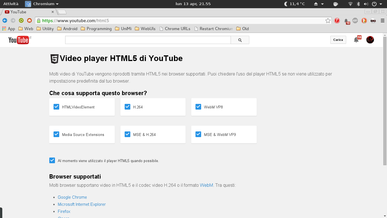
Task: Open the Chrome URLs bookmark
Action: pyautogui.click(x=175, y=29)
